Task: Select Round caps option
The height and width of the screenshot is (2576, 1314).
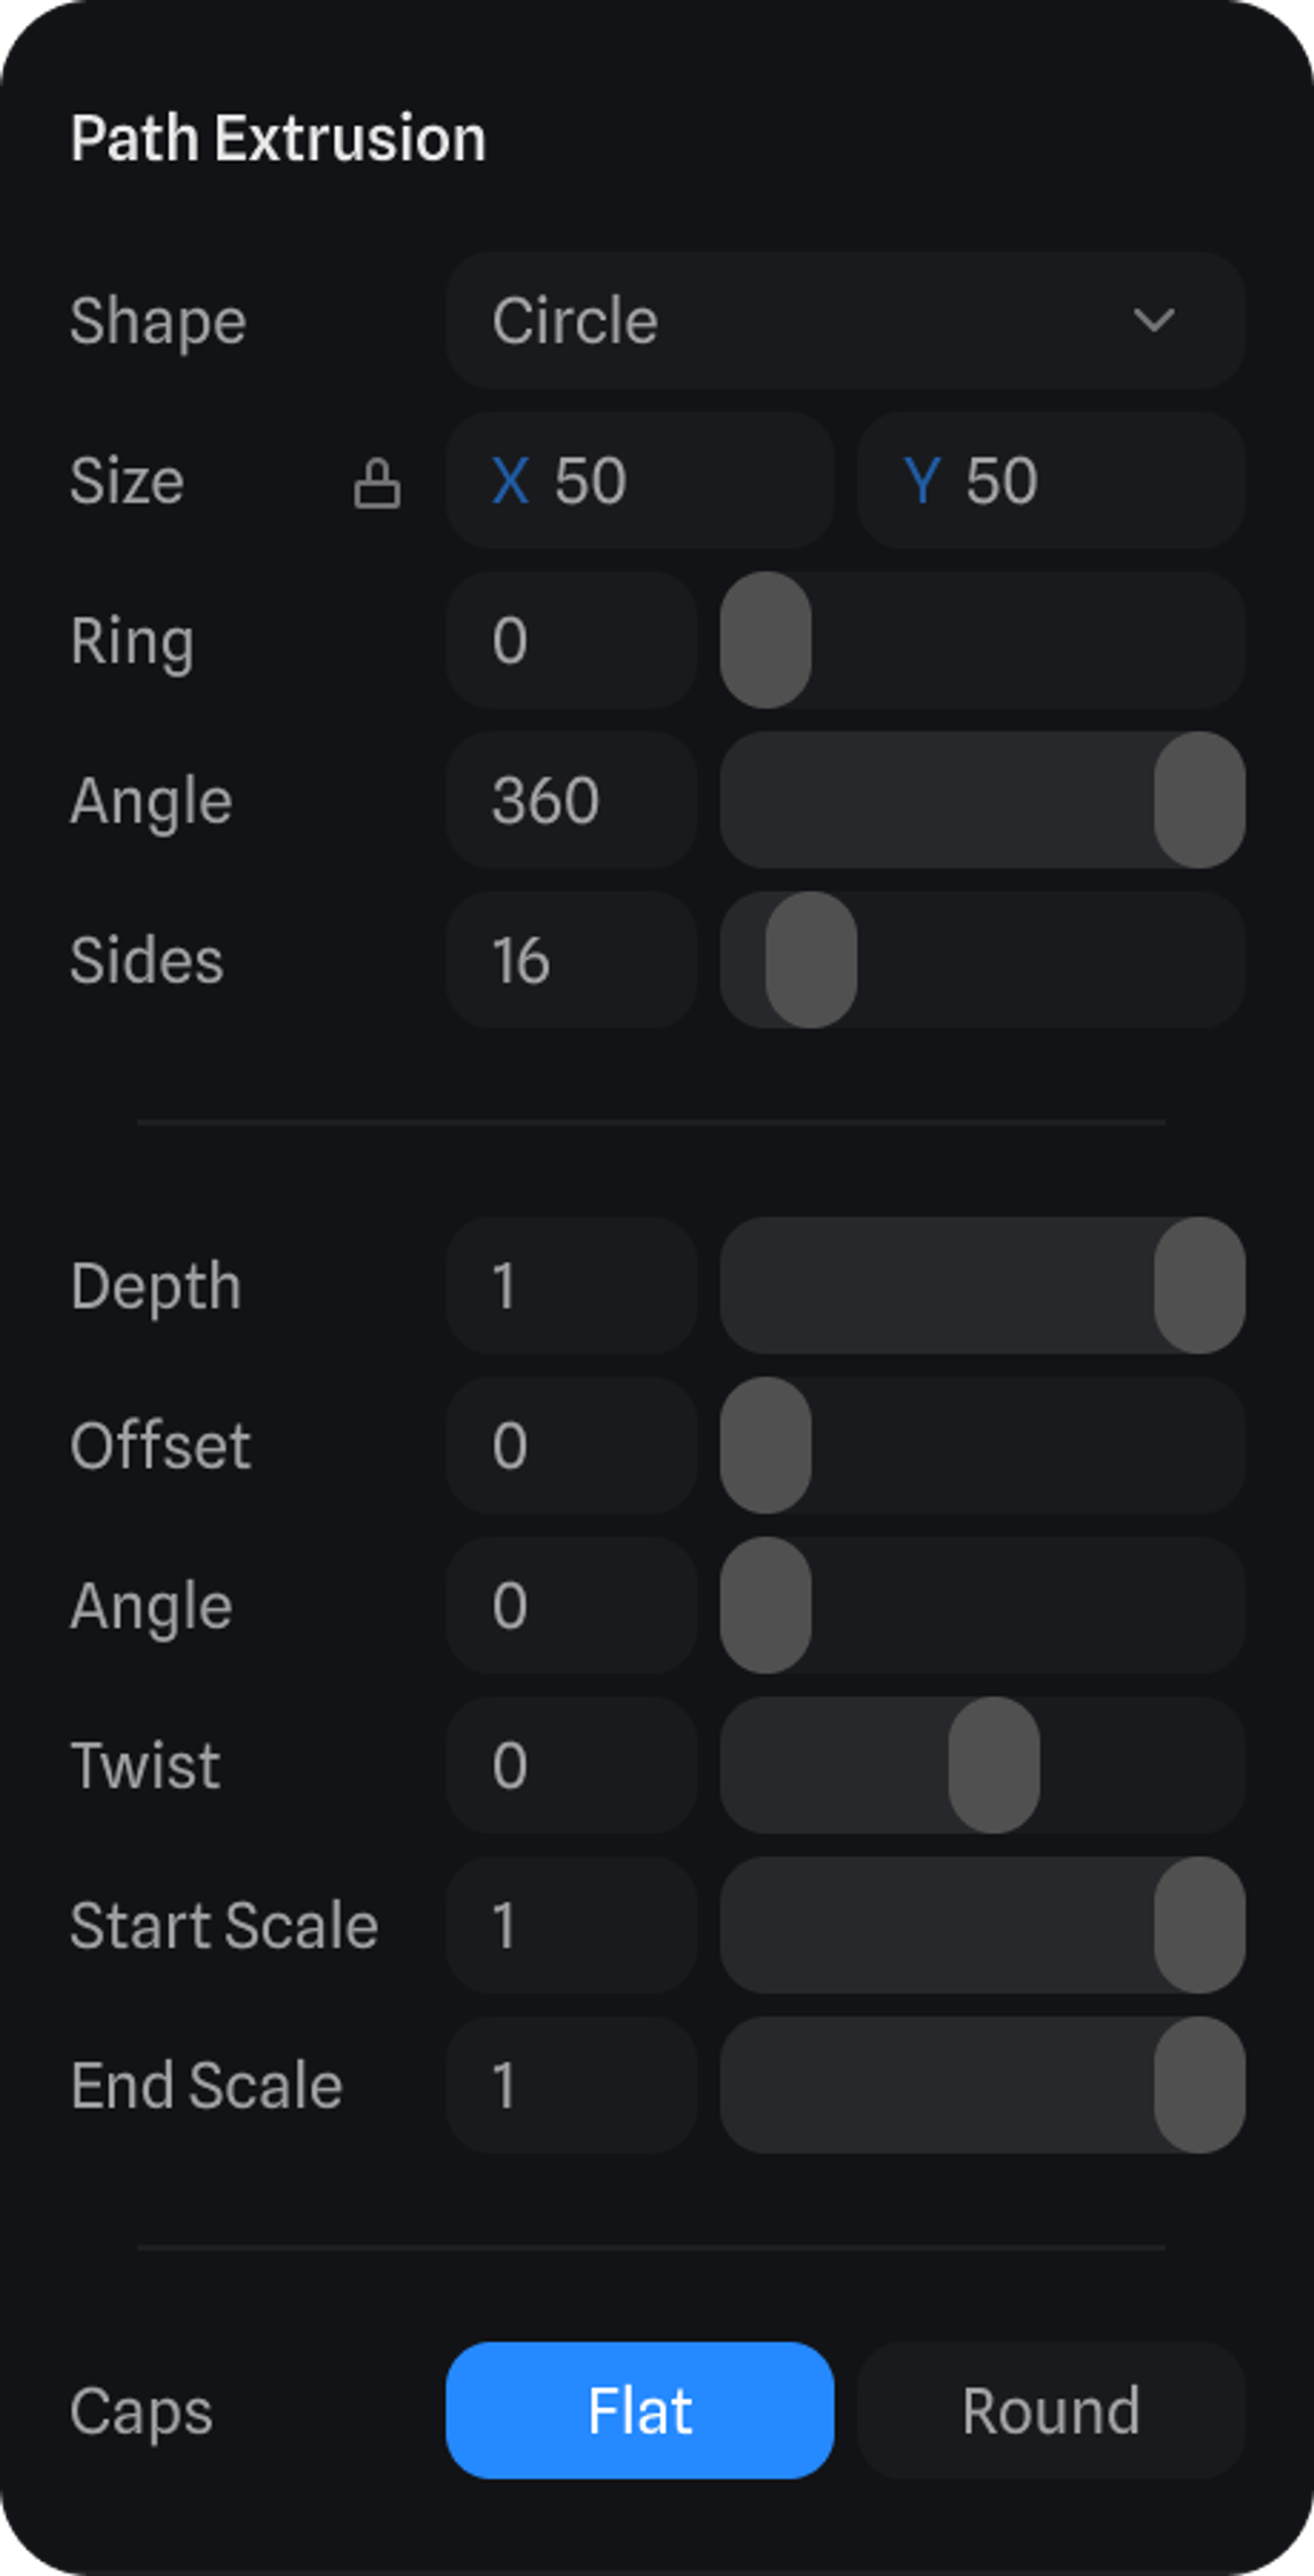Action: [x=1050, y=2410]
